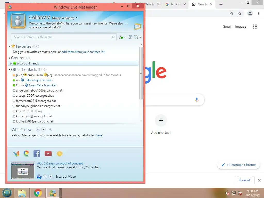Image resolution: width=264 pixels, height=198 pixels.
Task: Show the next What's new item
Action: coord(43,129)
